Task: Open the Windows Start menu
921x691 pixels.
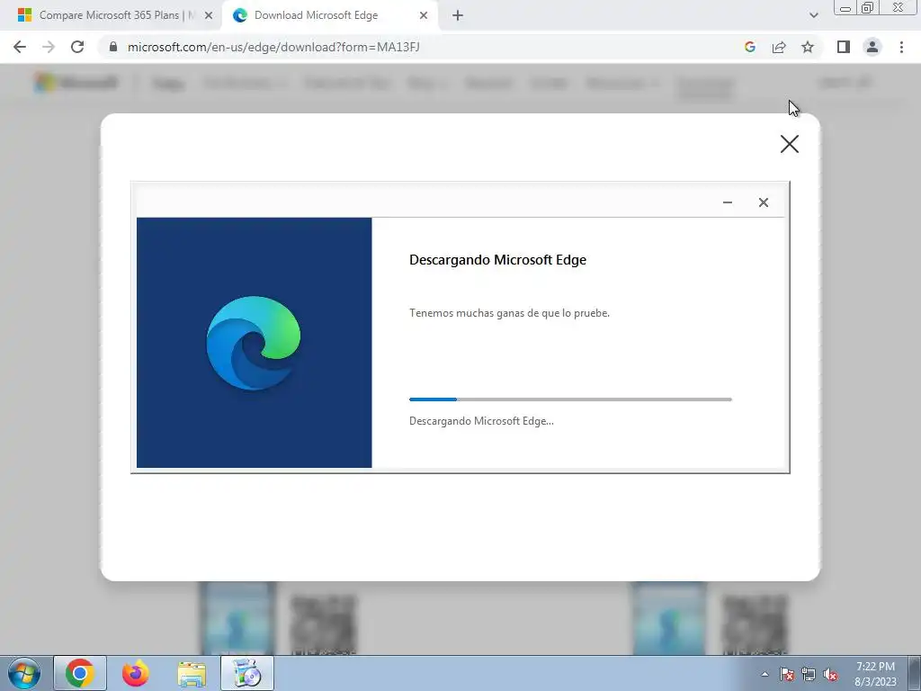Action: [x=24, y=673]
